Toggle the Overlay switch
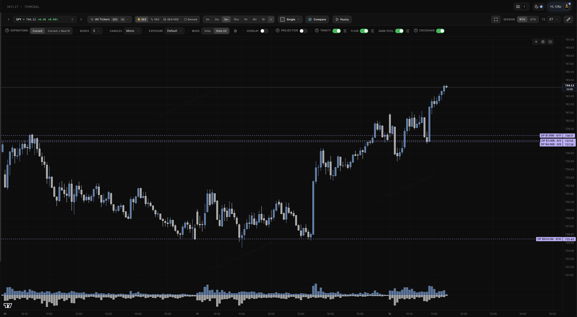 pyautogui.click(x=264, y=31)
